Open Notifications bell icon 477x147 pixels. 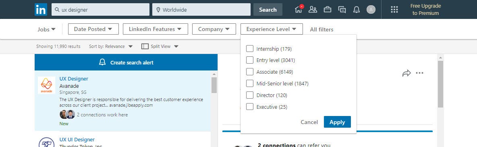(x=356, y=9)
